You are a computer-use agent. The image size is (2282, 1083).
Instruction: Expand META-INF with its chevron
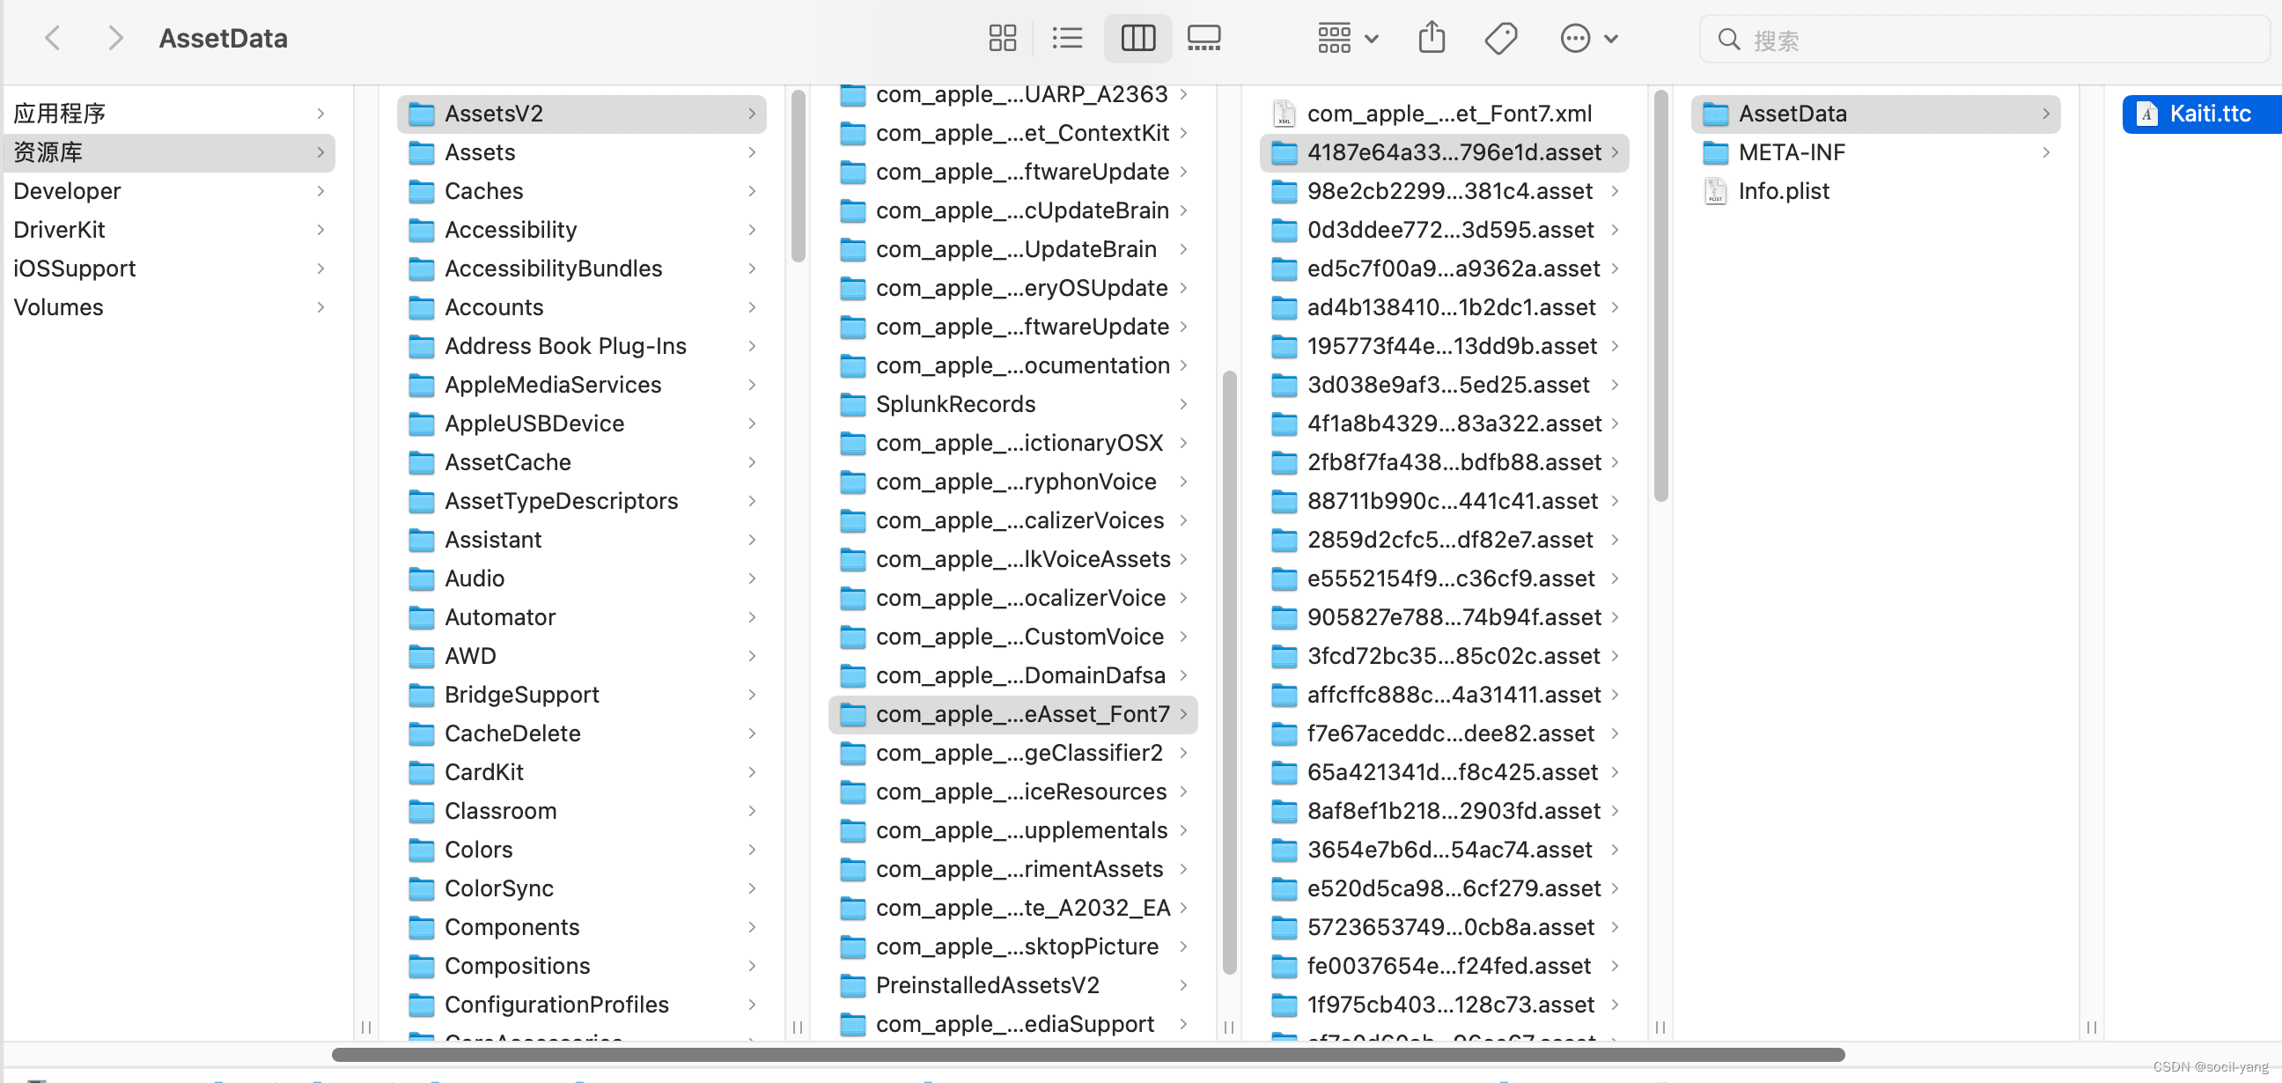pyautogui.click(x=2045, y=152)
